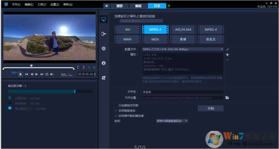
Task: Select the 3D movie output icon
Action: pyautogui.click(x=104, y=78)
